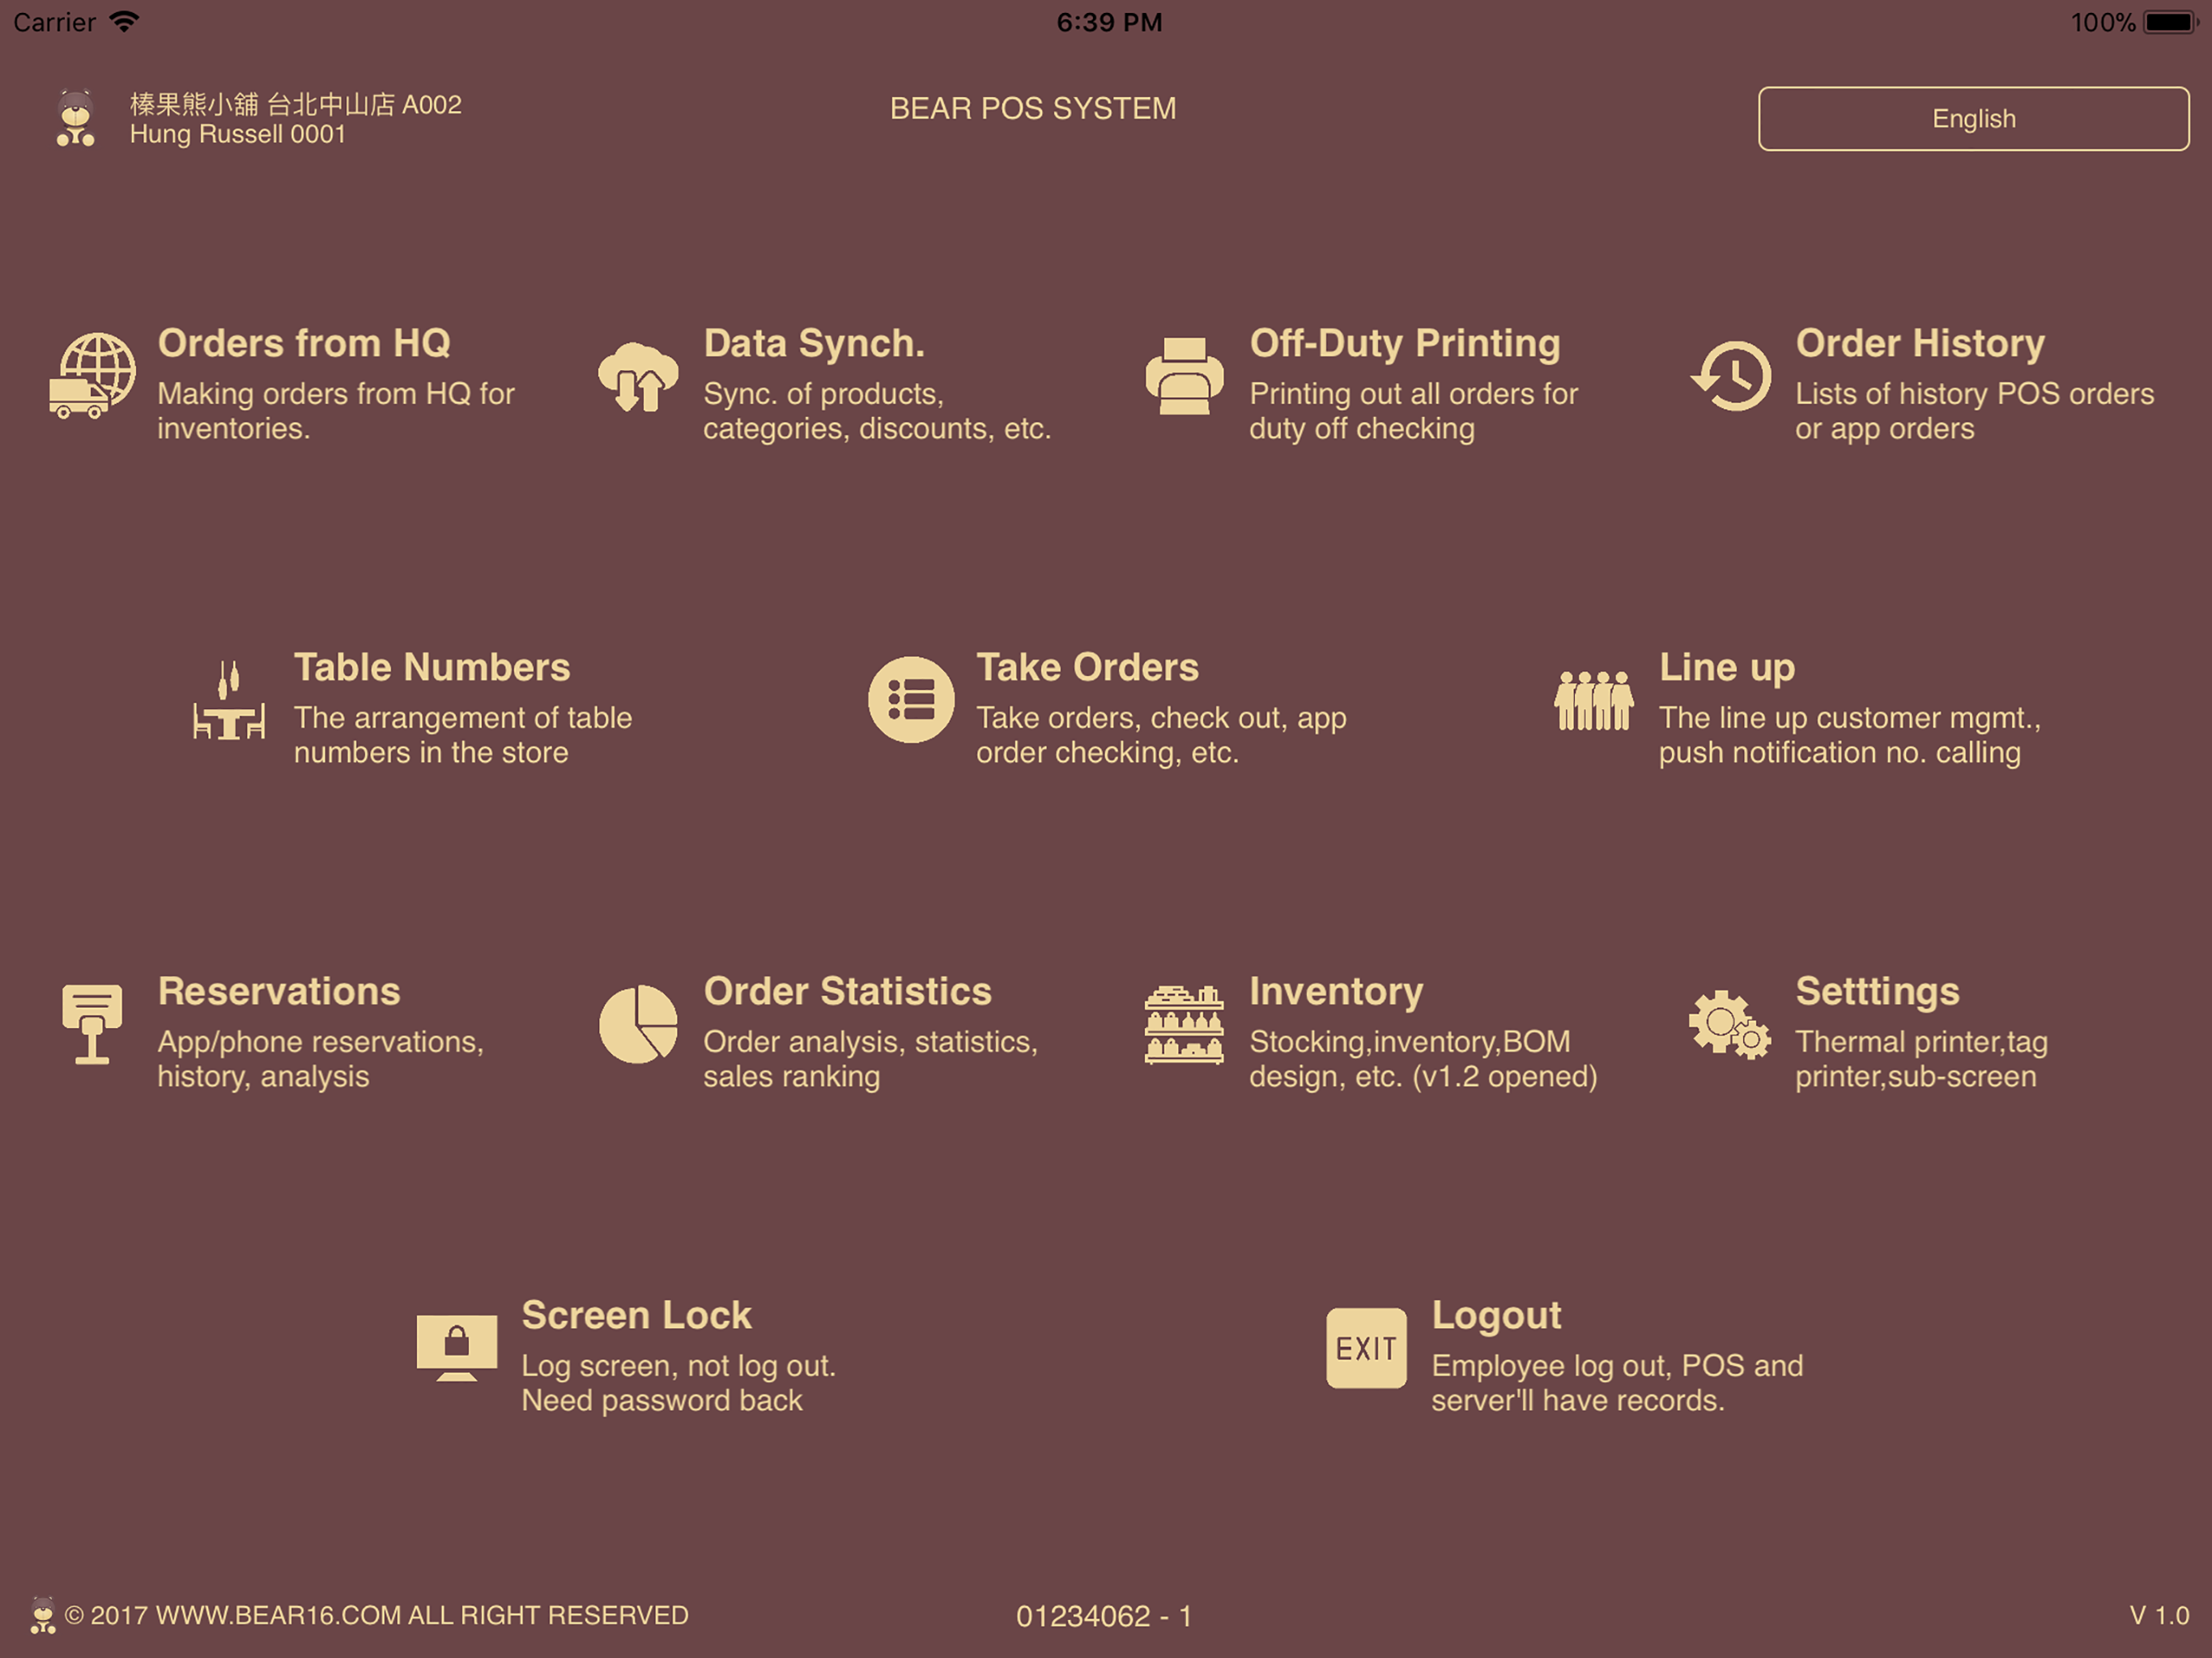Tap the battery indicator icon
The height and width of the screenshot is (1658, 2212).
coord(2171,22)
